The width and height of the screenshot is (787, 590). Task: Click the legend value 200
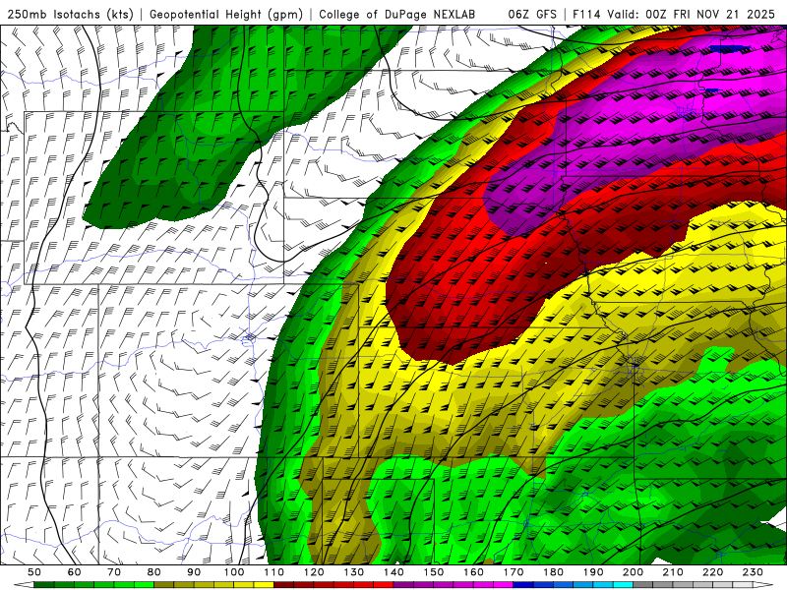point(634,572)
